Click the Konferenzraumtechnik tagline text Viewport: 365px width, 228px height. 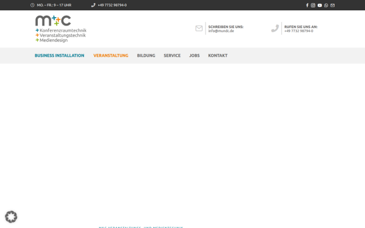click(63, 30)
